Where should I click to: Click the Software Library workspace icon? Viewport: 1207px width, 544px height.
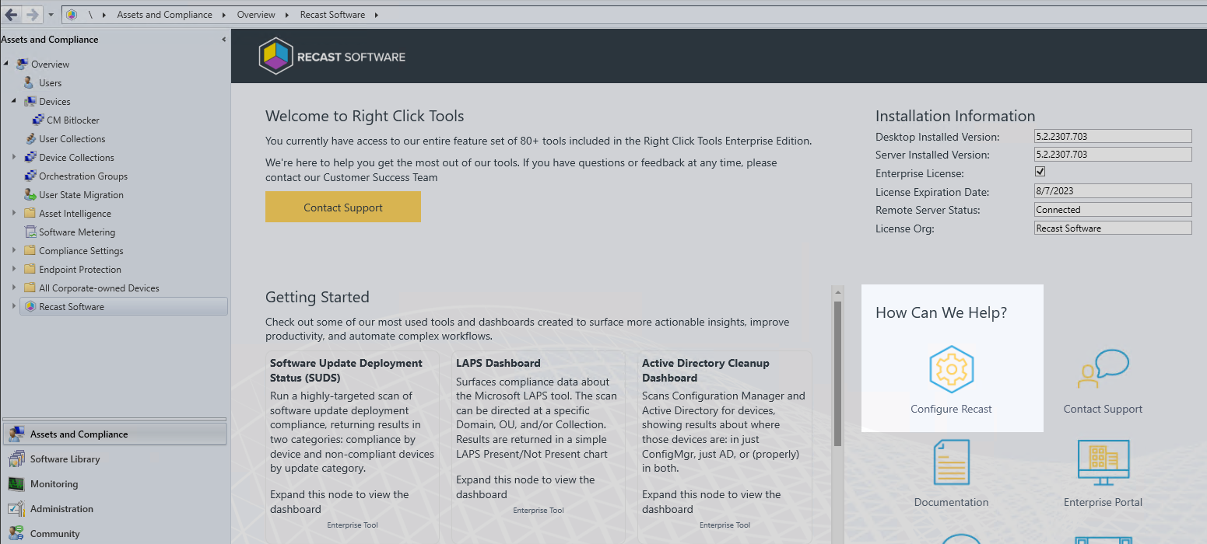click(16, 459)
